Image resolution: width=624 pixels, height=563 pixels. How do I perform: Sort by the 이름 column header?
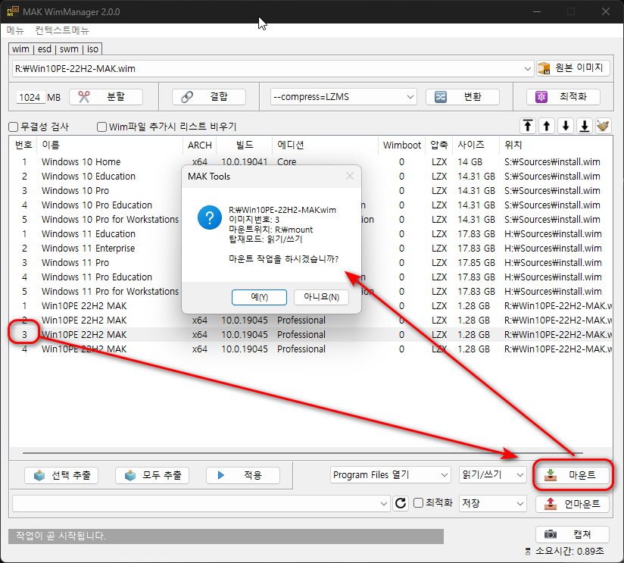coord(110,145)
